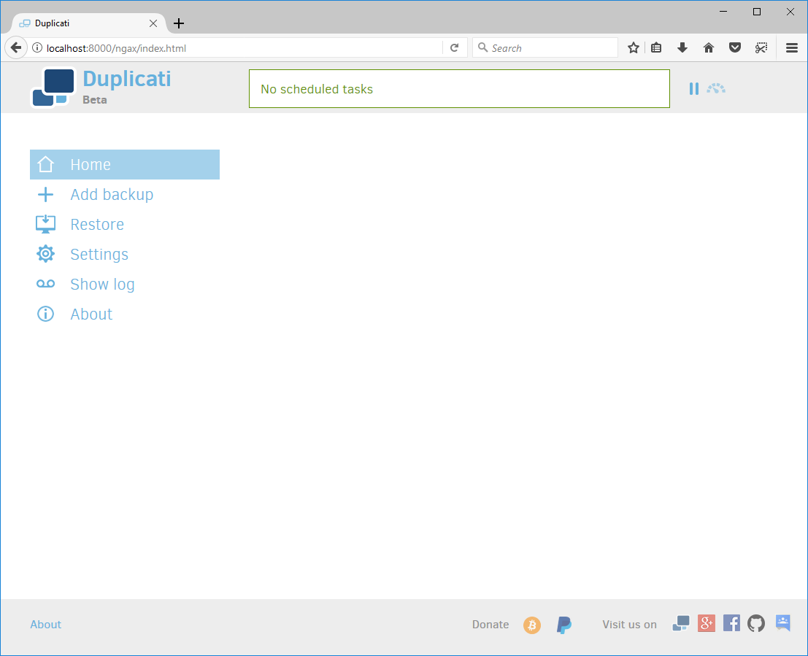The height and width of the screenshot is (656, 808).
Task: Click the About info circle icon
Action: 45,314
